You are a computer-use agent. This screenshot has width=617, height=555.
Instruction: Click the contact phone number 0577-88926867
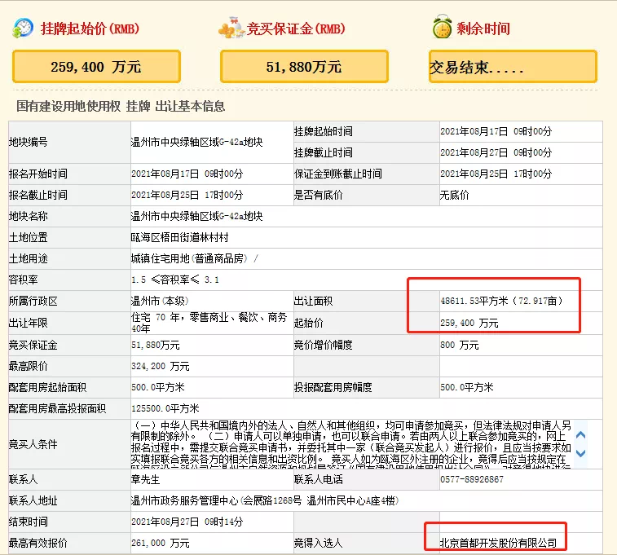tap(472, 479)
